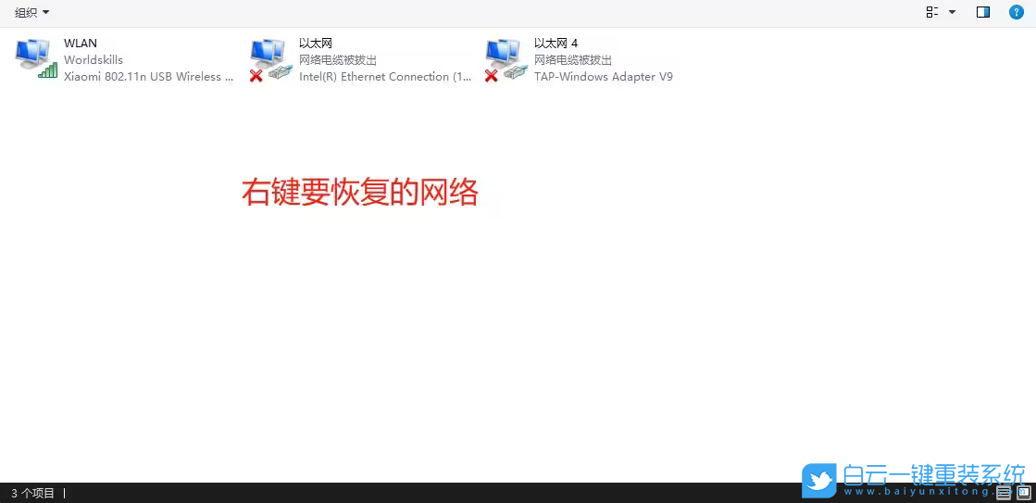Select the 以太网 Intel adapter icon
The width and height of the screenshot is (1036, 503).
[x=271, y=59]
